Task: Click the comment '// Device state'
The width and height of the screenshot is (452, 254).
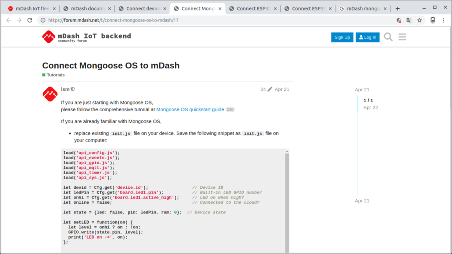Action: (x=207, y=212)
